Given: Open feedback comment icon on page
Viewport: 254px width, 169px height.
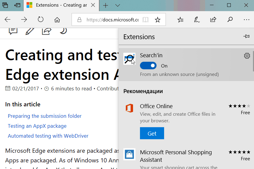Looking at the screenshot, I should 13,31.
